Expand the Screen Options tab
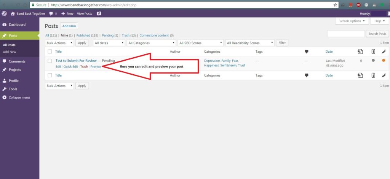390x179 pixels. [x=352, y=21]
